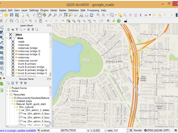Viewport: 178px width, 133px height.
Task: Collapse the Natural_Earth_quick_start folder node
Action: [x=12, y=104]
